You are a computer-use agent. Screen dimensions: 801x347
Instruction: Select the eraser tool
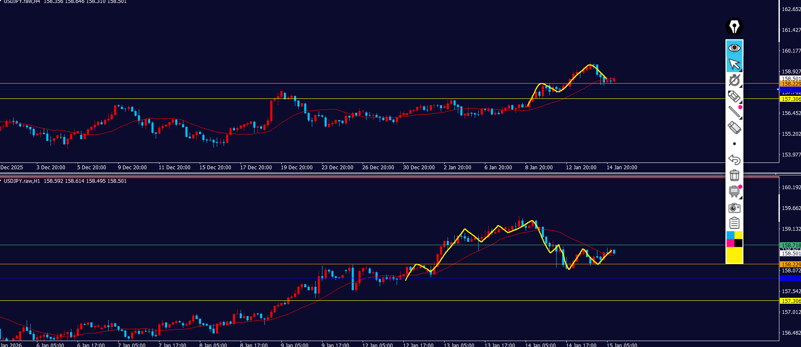[734, 128]
